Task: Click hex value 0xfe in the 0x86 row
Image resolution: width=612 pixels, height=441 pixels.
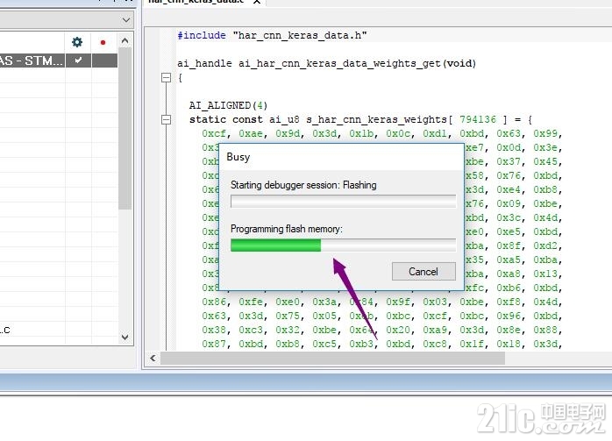Action: tap(251, 302)
